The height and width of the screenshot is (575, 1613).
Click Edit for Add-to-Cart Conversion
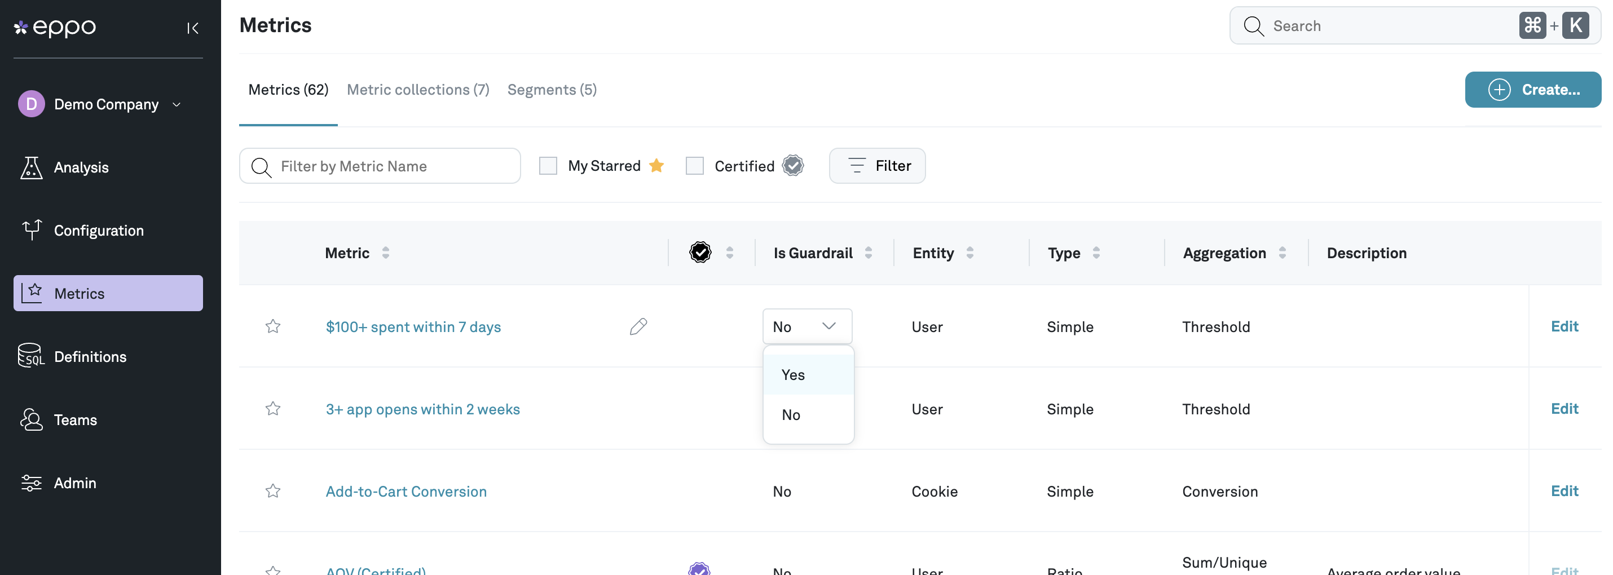point(1564,490)
